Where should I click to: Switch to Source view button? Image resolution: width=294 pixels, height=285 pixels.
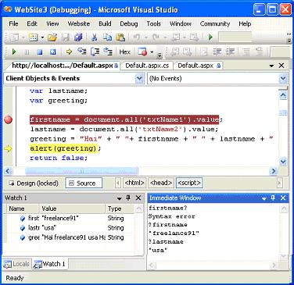click(84, 183)
